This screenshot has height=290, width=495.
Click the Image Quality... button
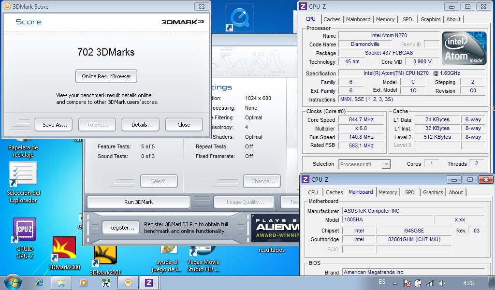(x=244, y=202)
